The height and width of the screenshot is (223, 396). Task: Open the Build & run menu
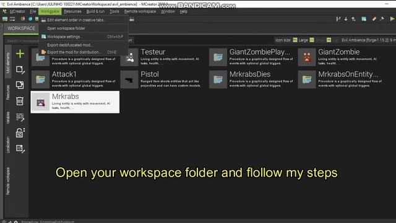click(x=95, y=11)
